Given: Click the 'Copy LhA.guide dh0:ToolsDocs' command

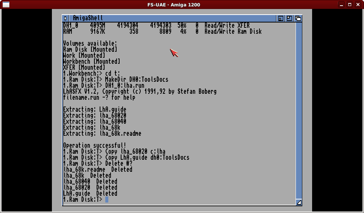Looking at the screenshot, I should point(126,157).
